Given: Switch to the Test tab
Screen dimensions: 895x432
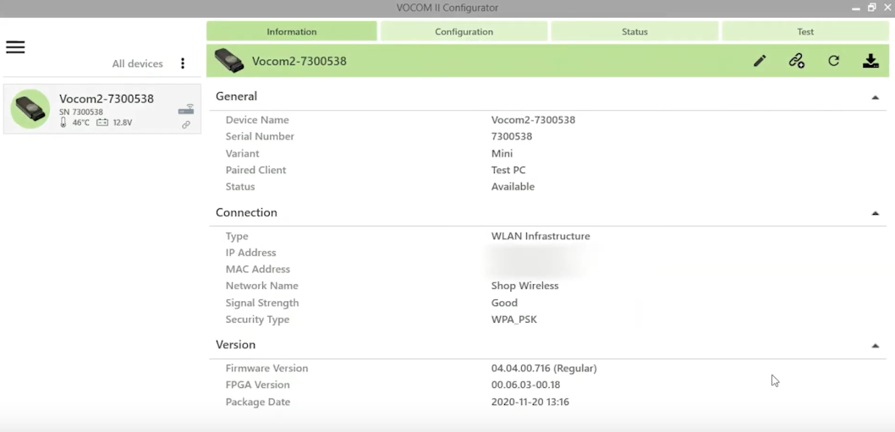Looking at the screenshot, I should [x=805, y=31].
